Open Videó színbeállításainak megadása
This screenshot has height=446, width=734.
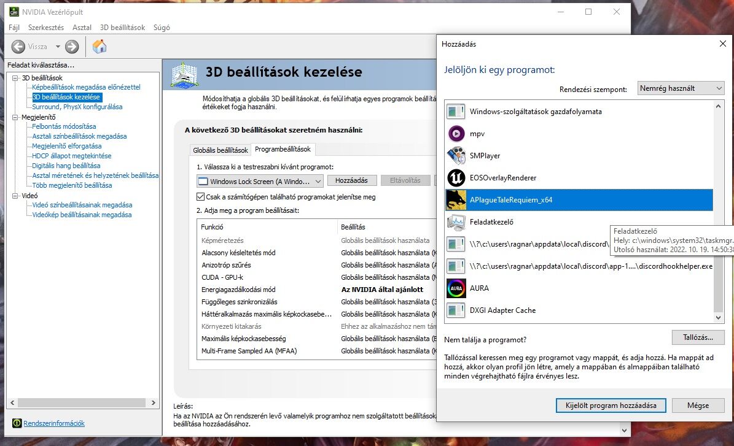[x=82, y=205]
